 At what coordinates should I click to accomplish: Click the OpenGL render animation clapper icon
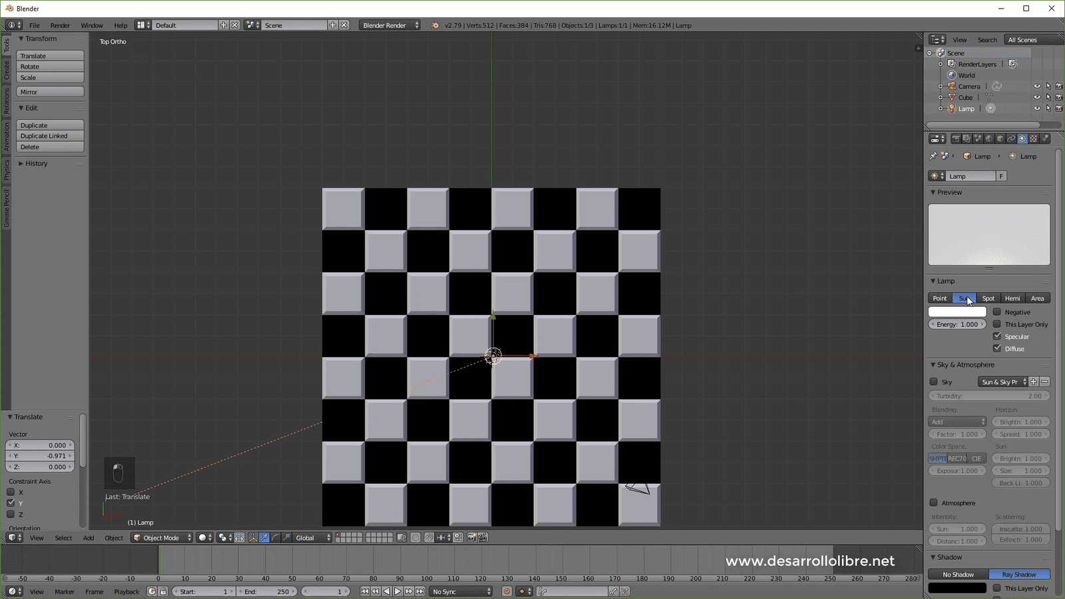(x=483, y=538)
